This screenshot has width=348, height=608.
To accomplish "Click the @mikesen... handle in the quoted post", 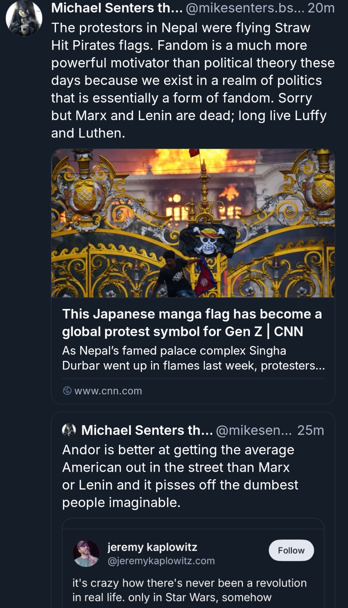I will click(254, 430).
